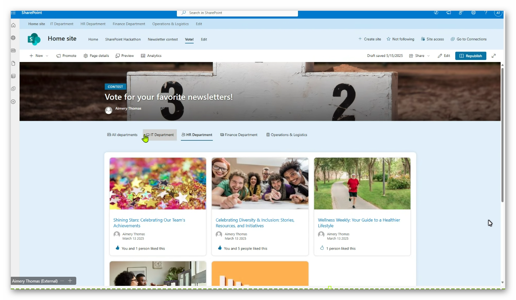516x300 pixels.
Task: Click the Edit pencil button in command bar
Action: click(444, 56)
